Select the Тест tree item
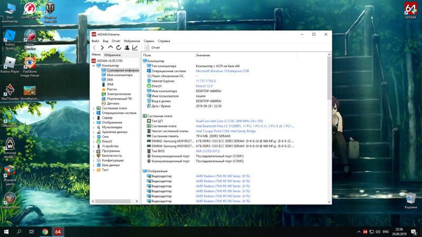Image resolution: width=422 pixels, height=237 pixels. click(102, 170)
